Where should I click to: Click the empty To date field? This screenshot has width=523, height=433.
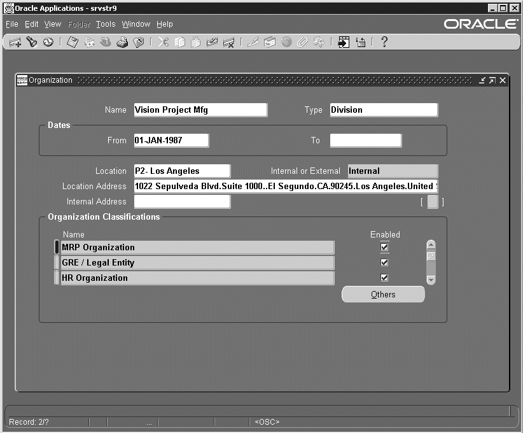(x=366, y=140)
